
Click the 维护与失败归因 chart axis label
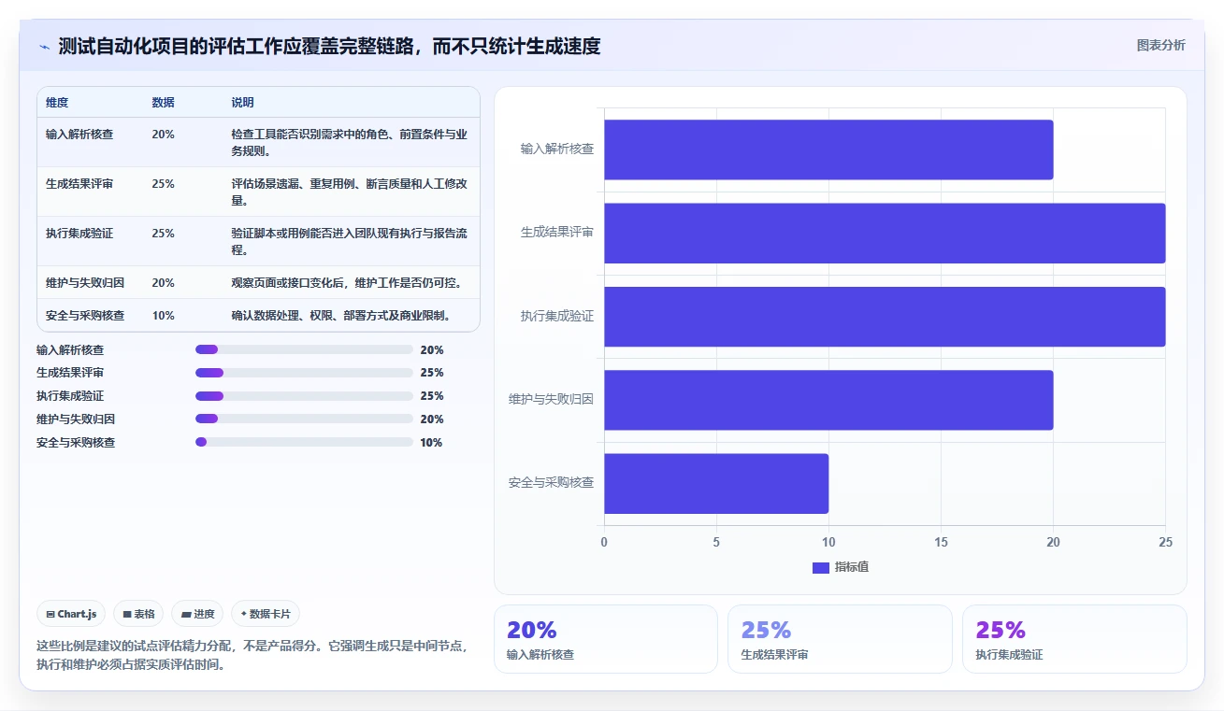point(552,399)
